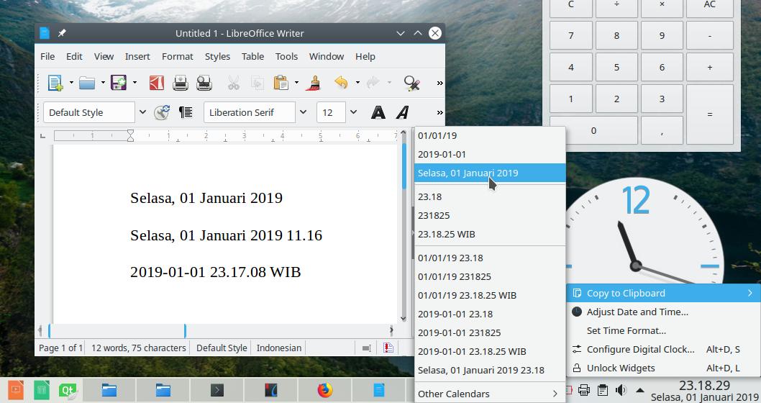Open the Insert menu
Image resolution: width=761 pixels, height=403 pixels.
coord(137,56)
